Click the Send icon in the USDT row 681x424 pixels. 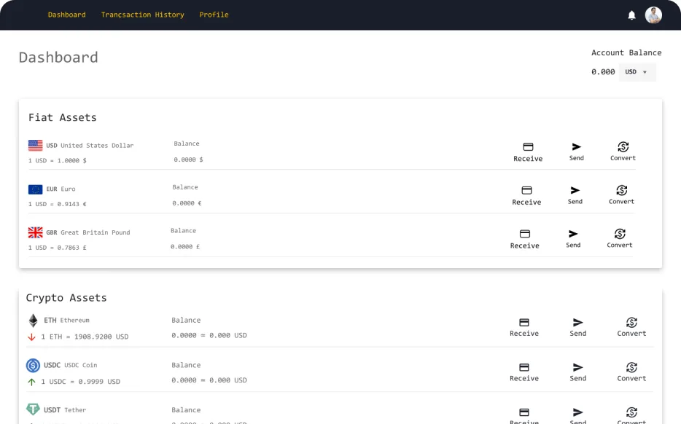pos(577,412)
